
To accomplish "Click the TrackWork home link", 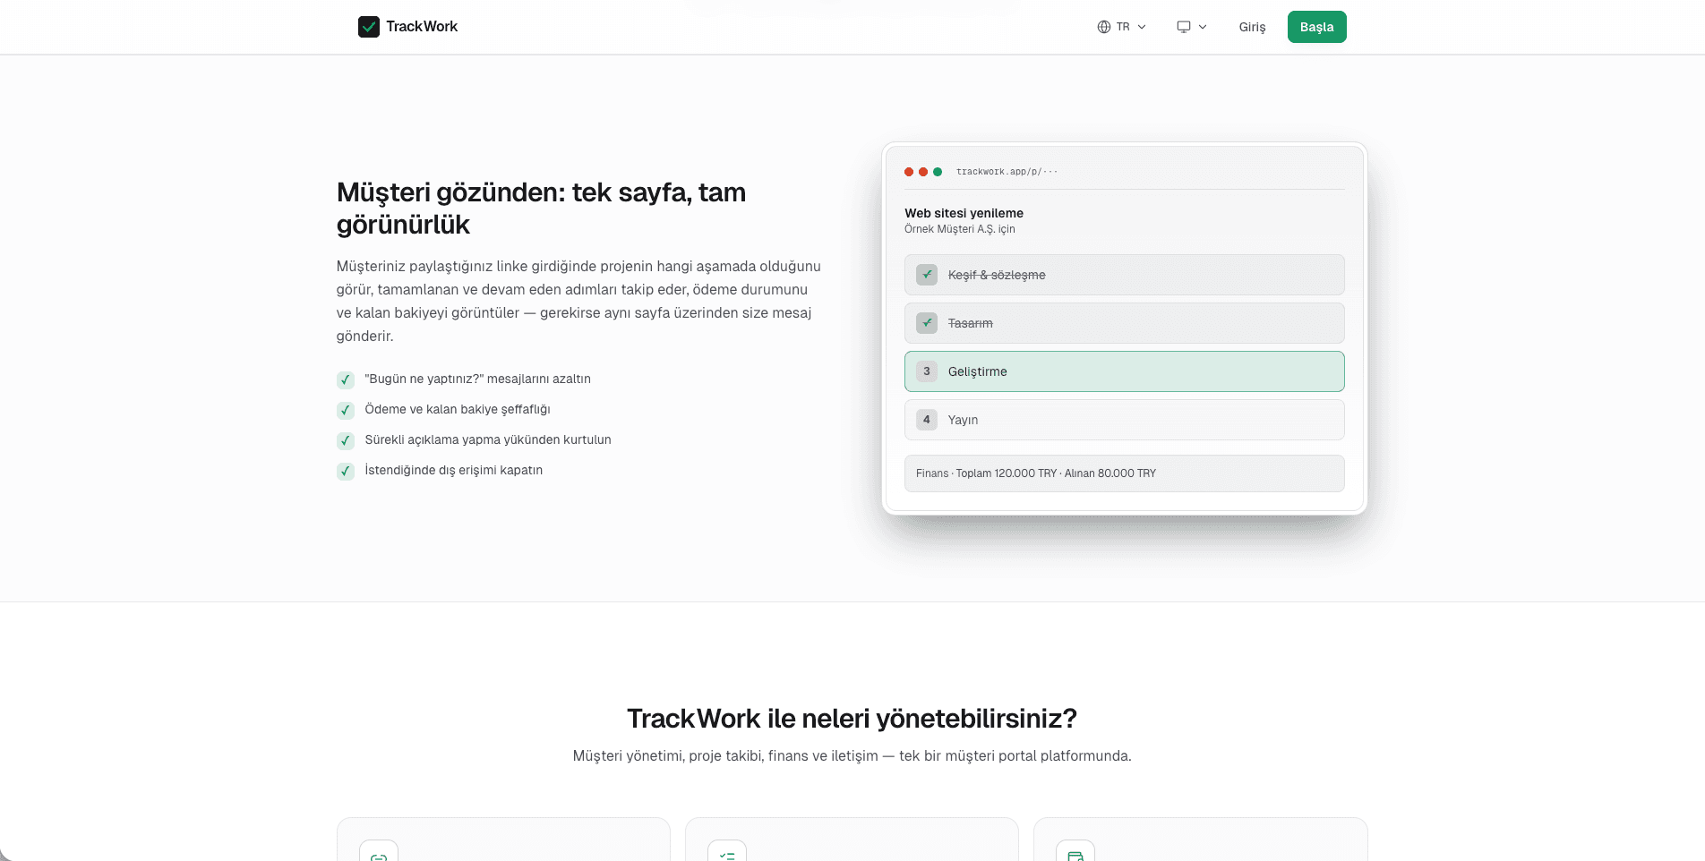I will (x=407, y=26).
